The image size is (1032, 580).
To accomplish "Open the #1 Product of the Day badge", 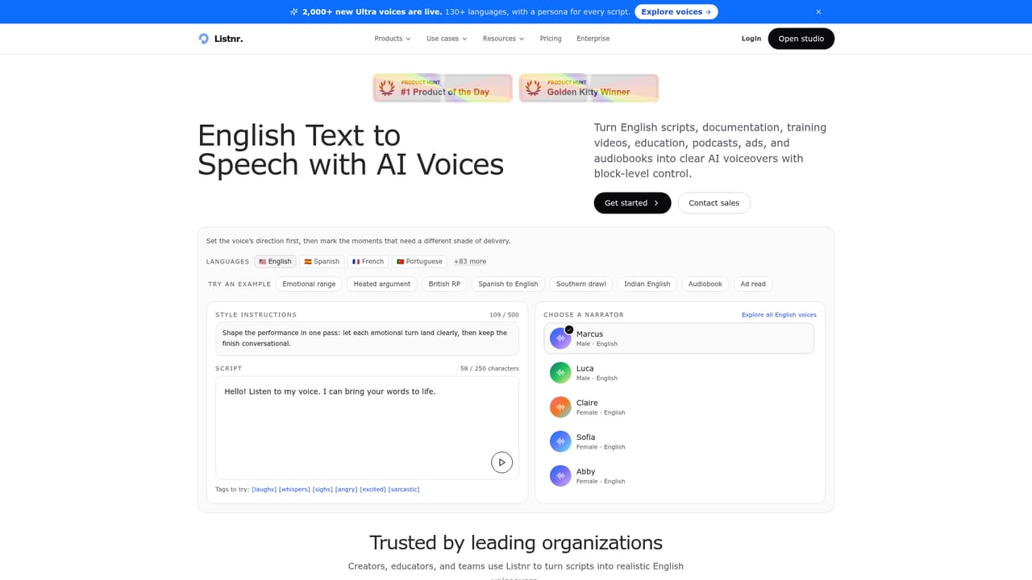I will click(443, 88).
